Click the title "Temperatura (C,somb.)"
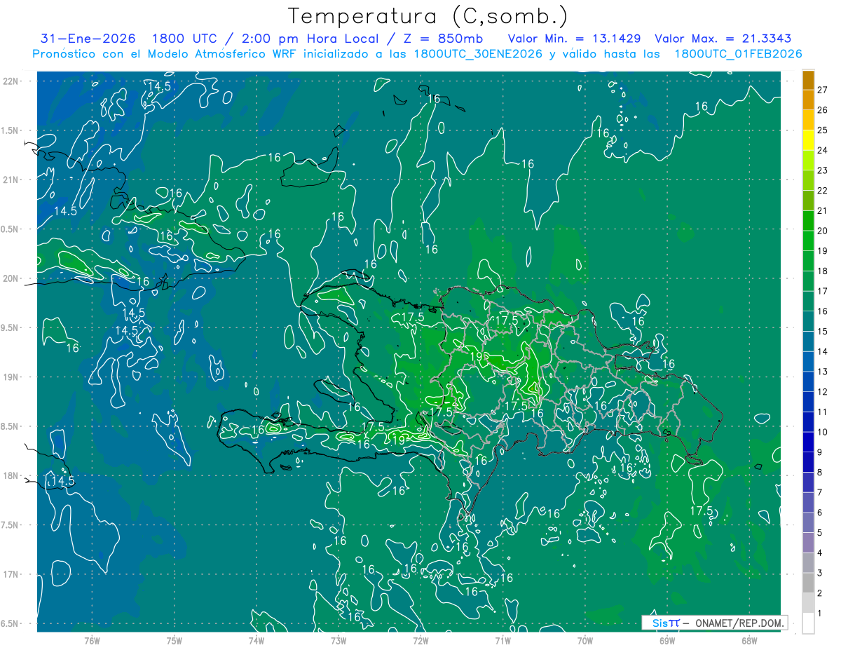Viewport: 841px width, 650px height. [x=428, y=16]
